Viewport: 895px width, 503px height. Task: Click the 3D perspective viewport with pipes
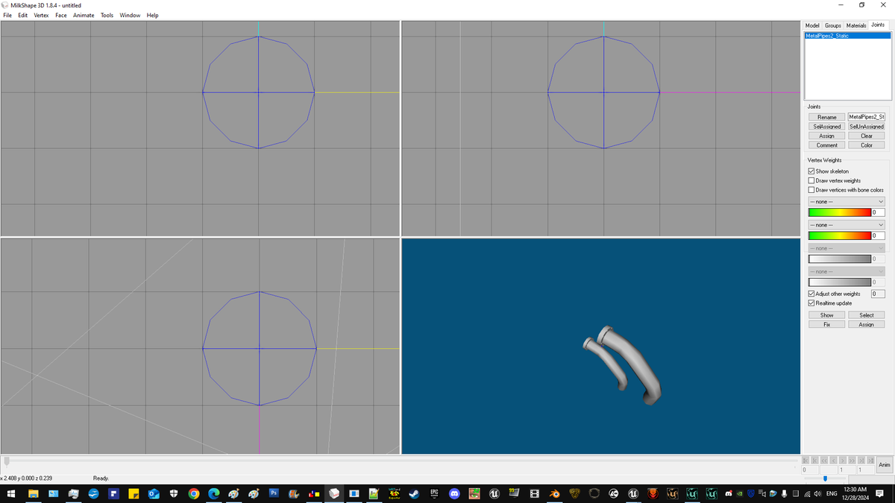(x=600, y=346)
